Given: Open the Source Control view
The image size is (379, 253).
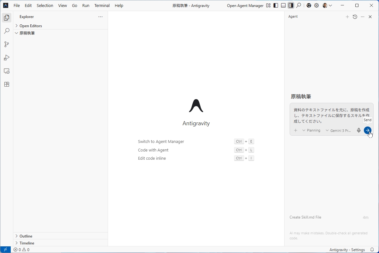Looking at the screenshot, I should (7, 44).
